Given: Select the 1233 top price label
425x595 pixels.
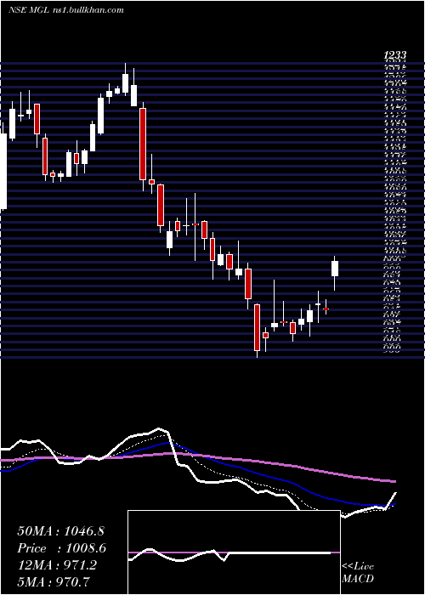Looking at the screenshot, I should click(395, 56).
